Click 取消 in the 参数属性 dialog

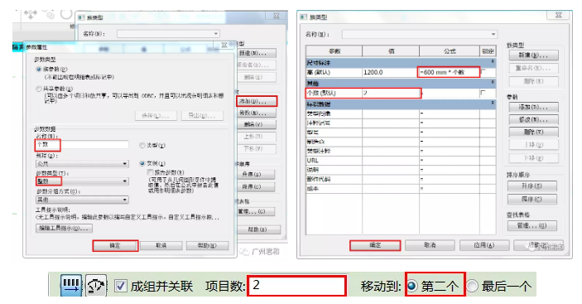click(x=161, y=246)
